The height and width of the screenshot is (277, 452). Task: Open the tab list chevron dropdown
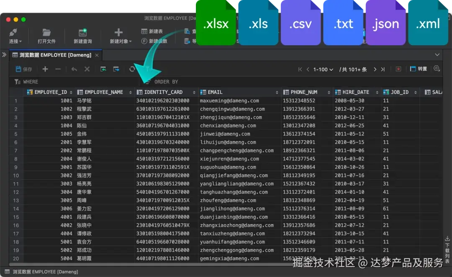click(437, 55)
